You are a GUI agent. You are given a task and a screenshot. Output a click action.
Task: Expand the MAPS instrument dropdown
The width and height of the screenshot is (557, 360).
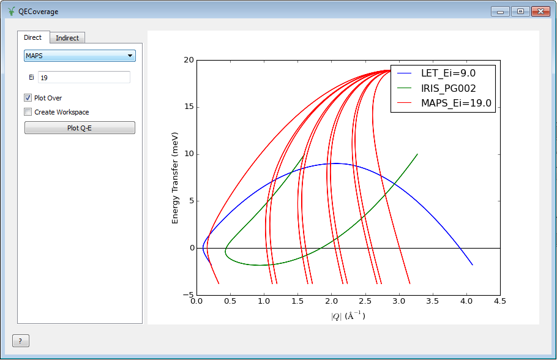point(80,56)
